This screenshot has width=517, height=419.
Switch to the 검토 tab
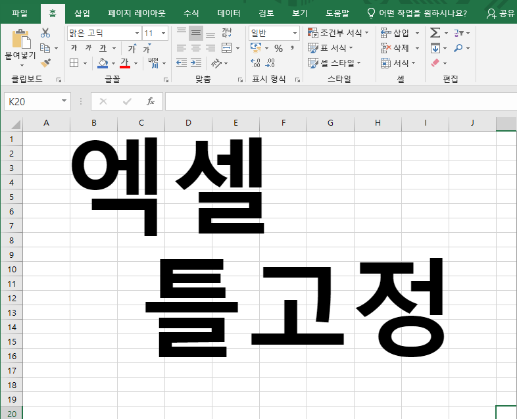point(266,13)
